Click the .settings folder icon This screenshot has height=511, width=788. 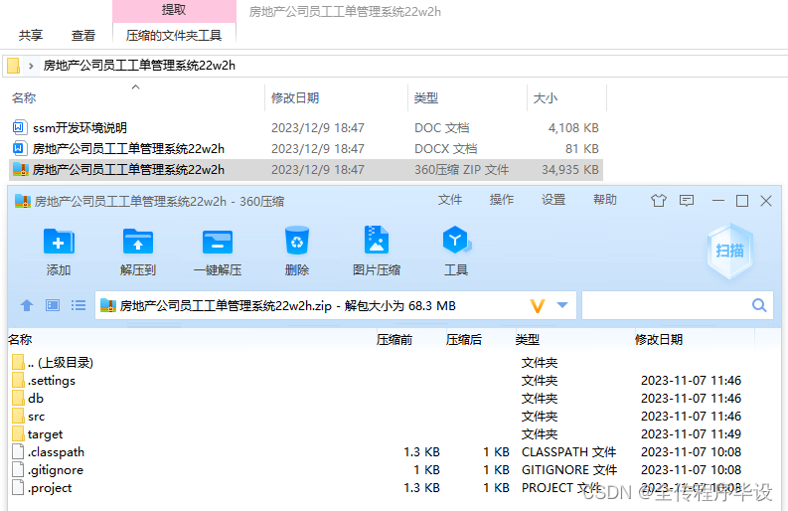[x=18, y=380]
